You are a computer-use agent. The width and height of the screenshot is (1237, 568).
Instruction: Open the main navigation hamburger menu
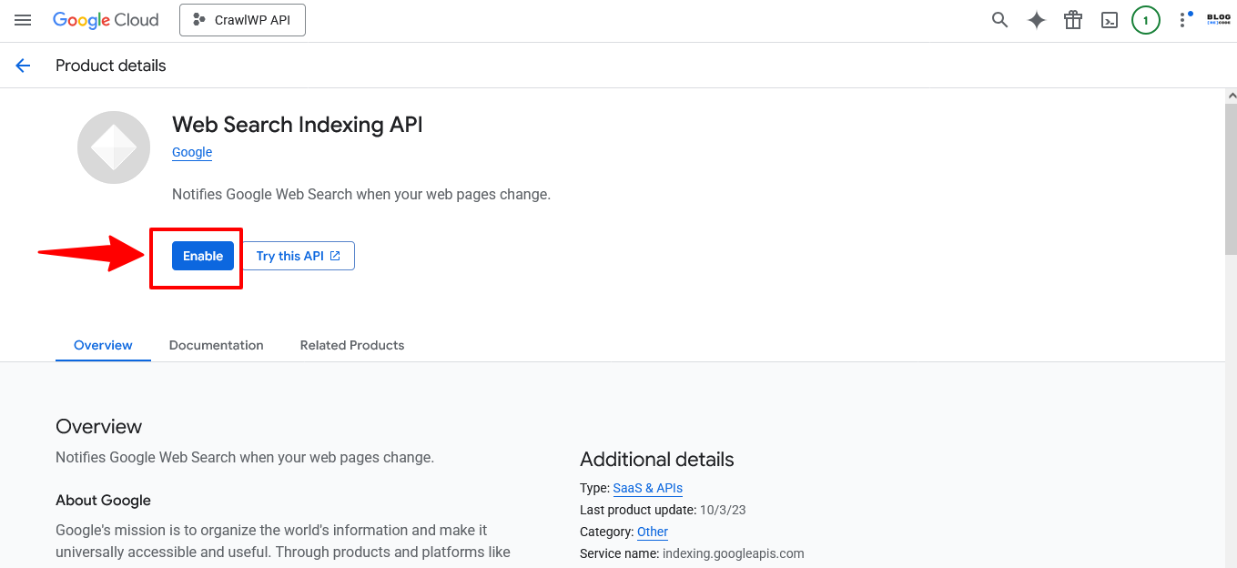click(x=23, y=20)
